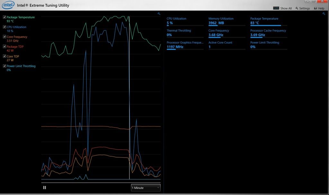Disable the Package TDP checkbox
The height and width of the screenshot is (195, 329).
tap(4, 46)
